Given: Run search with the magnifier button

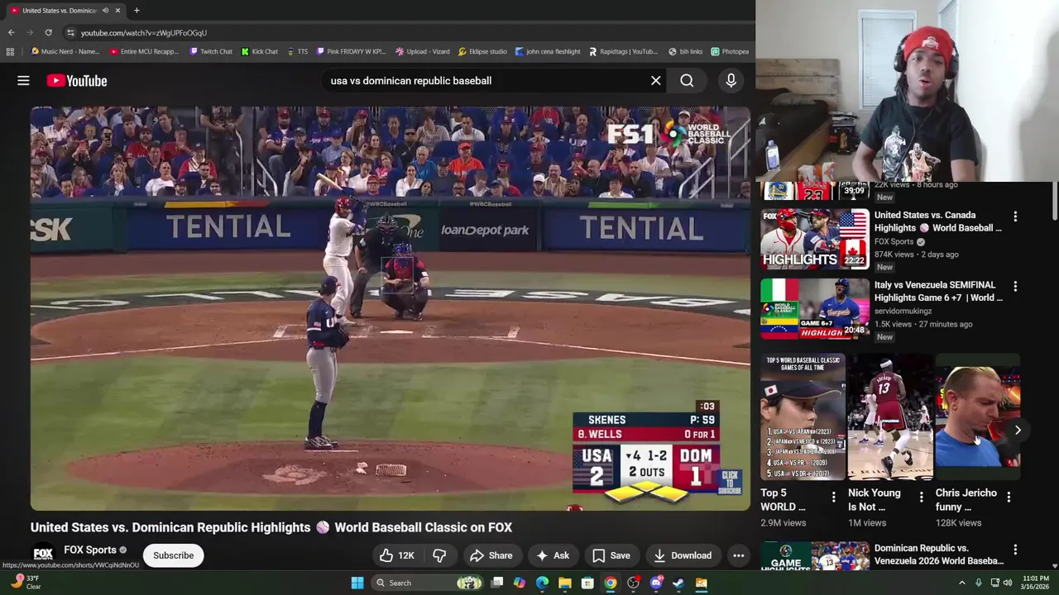Looking at the screenshot, I should pyautogui.click(x=687, y=80).
